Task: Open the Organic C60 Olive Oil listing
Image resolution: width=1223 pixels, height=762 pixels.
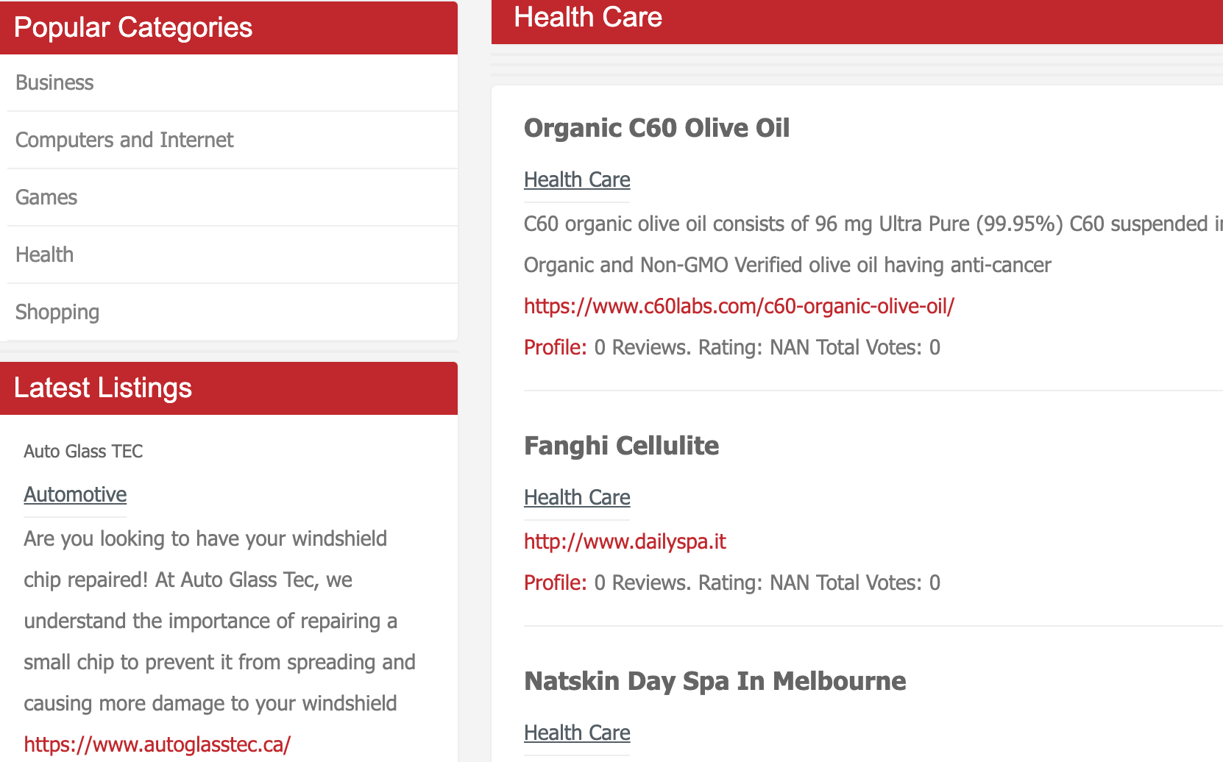Action: [656, 128]
